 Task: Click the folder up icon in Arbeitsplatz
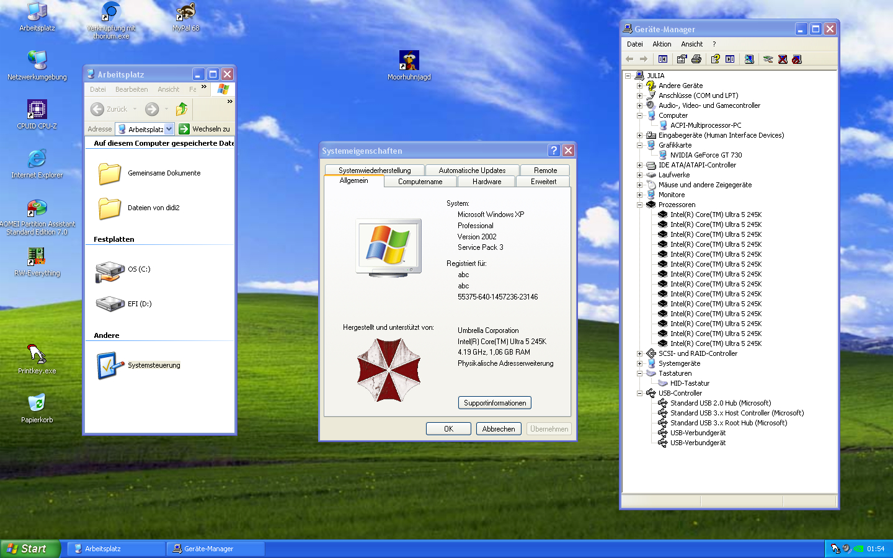point(182,109)
